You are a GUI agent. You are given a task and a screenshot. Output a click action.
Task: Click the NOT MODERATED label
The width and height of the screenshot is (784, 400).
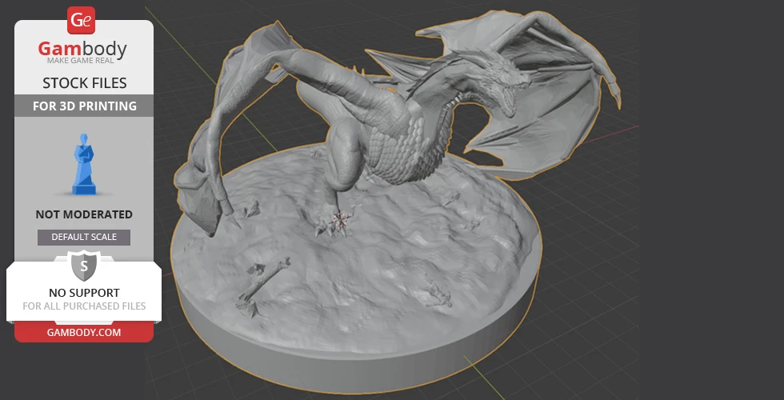[x=84, y=214]
